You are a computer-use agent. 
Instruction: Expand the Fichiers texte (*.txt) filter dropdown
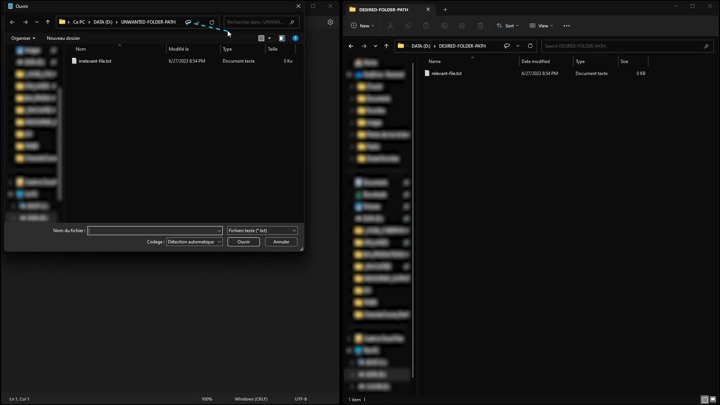[x=262, y=231]
